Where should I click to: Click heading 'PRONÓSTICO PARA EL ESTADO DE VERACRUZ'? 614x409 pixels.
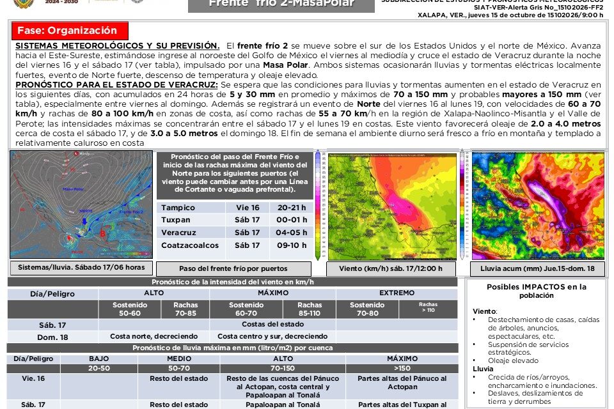pos(116,85)
